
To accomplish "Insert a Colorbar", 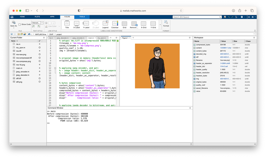I will click(115, 24).
